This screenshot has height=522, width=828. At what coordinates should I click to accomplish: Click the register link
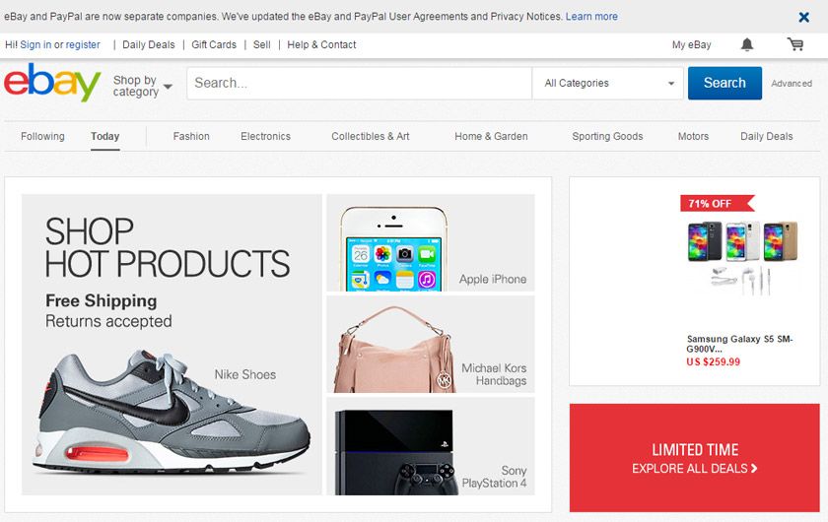(83, 45)
